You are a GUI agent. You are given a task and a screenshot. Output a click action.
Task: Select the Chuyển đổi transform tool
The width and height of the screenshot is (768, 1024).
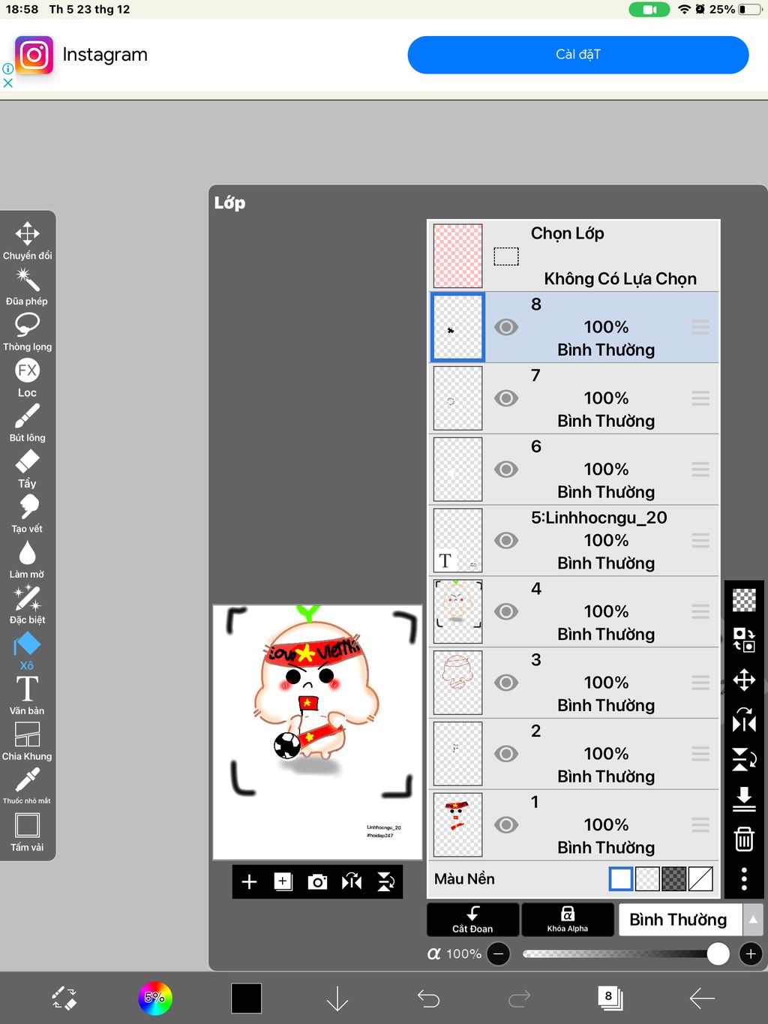27,241
